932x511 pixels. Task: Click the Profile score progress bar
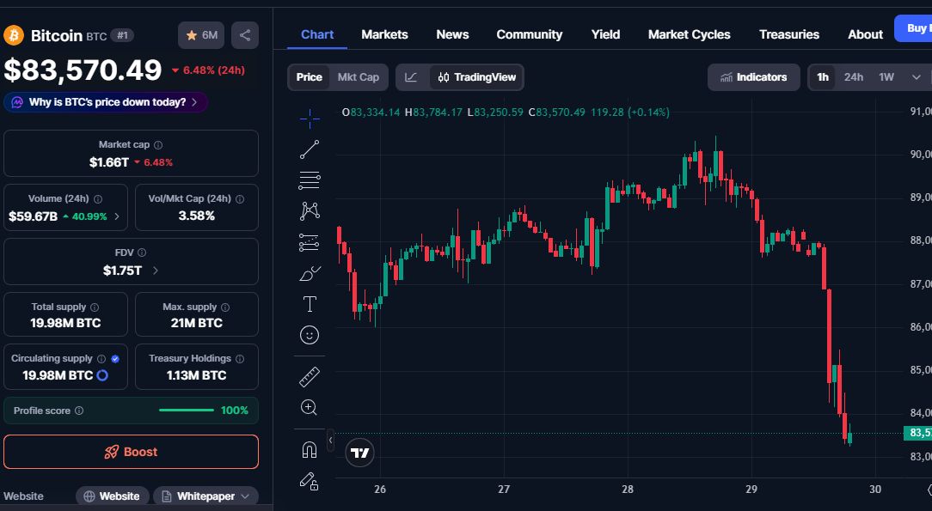point(186,411)
